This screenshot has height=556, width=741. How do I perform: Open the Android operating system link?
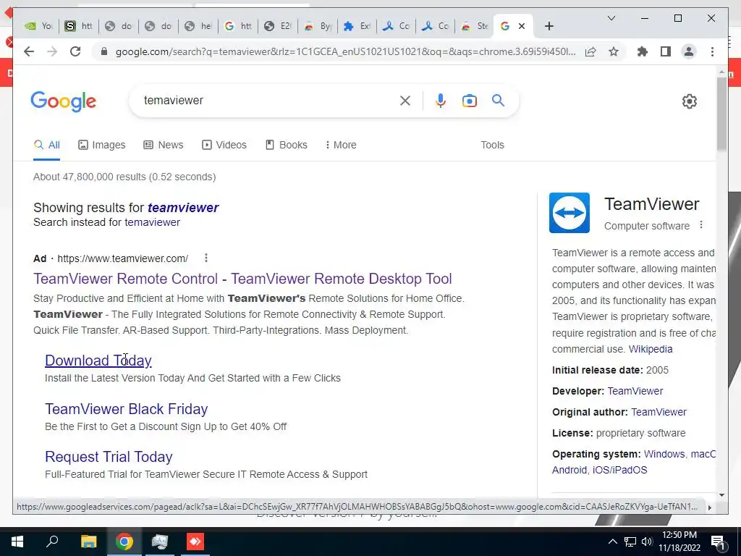569,470
